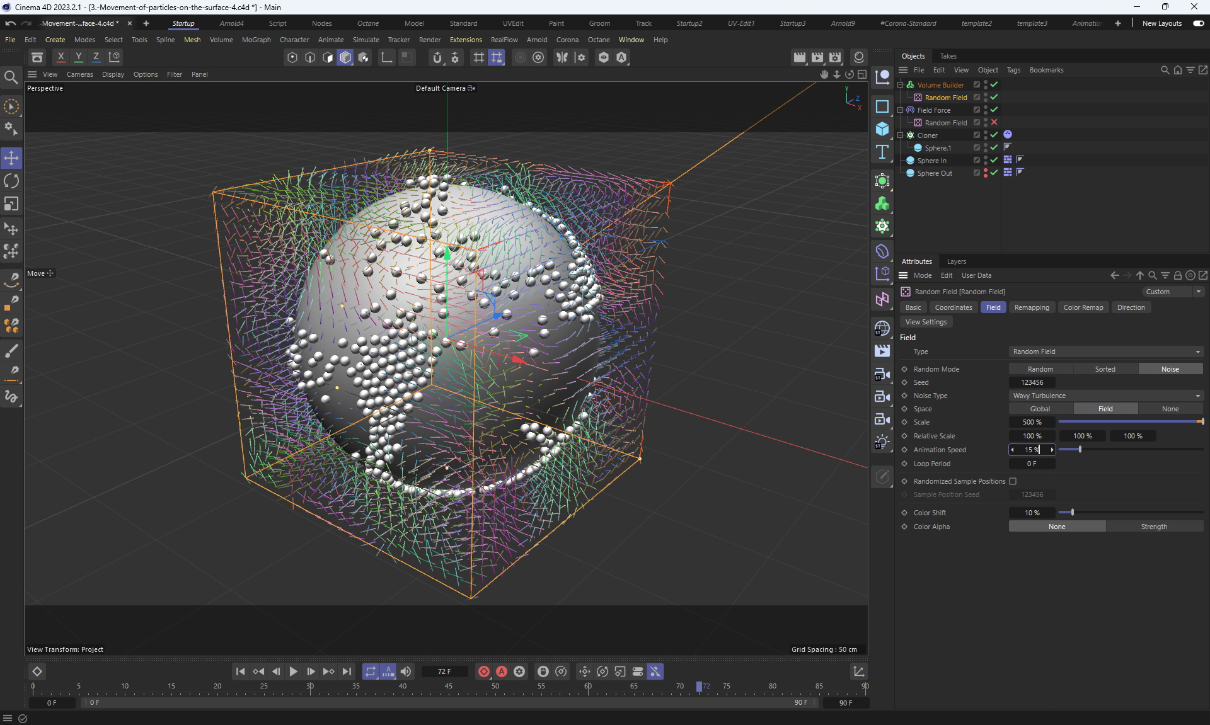Switch to the Remapping tab
The image size is (1210, 725).
(x=1031, y=307)
